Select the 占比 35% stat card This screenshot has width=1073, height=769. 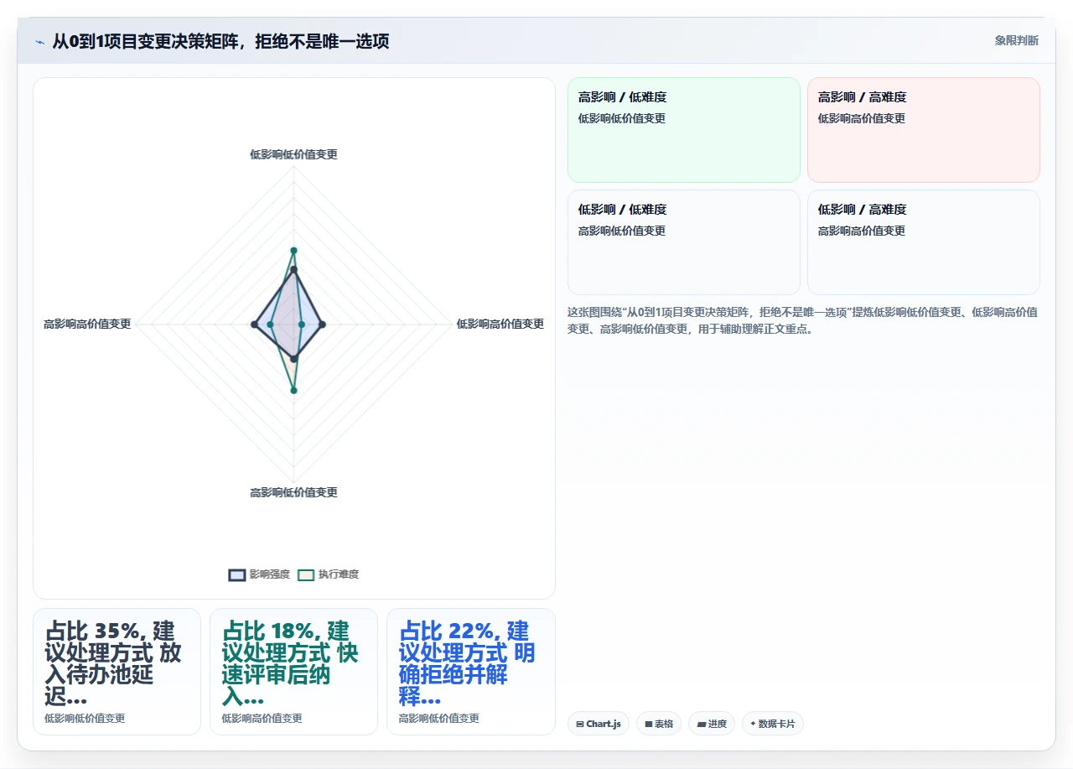[117, 672]
